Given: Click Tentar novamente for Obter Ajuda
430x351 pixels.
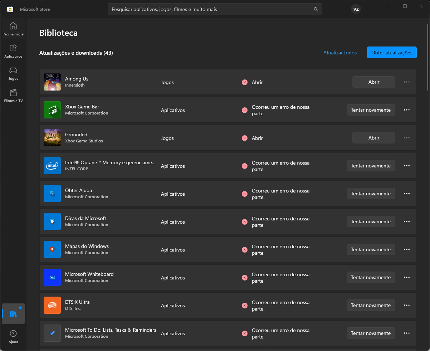Looking at the screenshot, I should point(371,194).
